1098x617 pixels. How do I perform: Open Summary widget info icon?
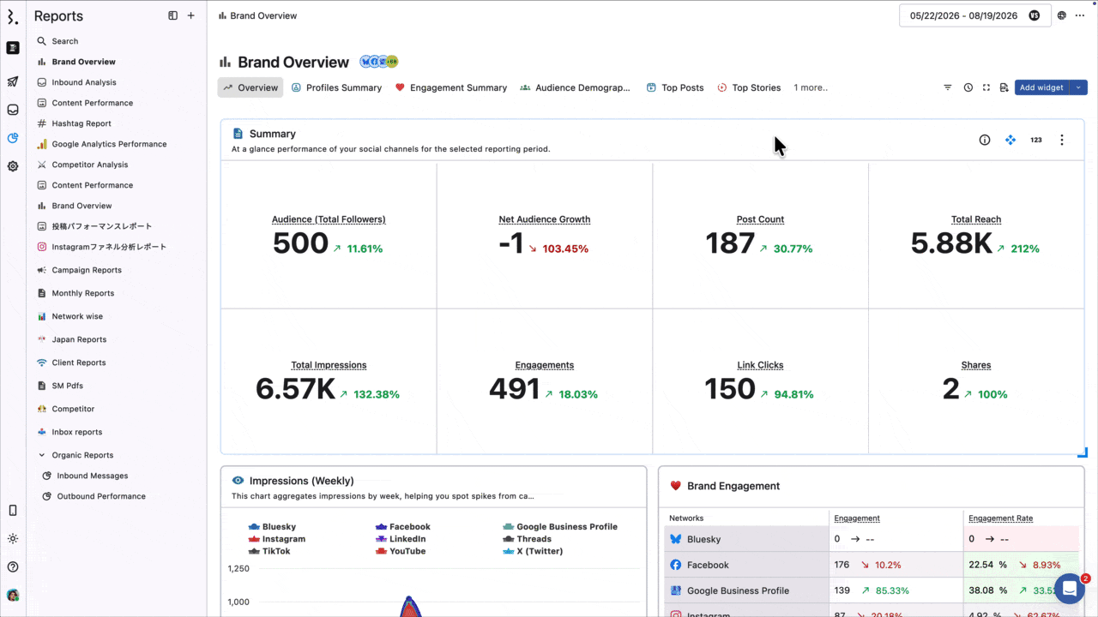click(985, 140)
